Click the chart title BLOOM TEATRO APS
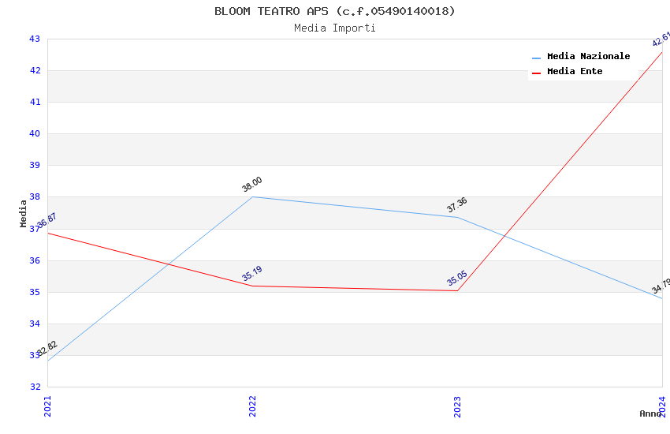 [x=335, y=11]
